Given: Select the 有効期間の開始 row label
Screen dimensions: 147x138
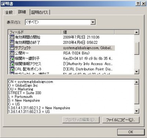Looking at the screenshot, I should pyautogui.click(x=28, y=37).
